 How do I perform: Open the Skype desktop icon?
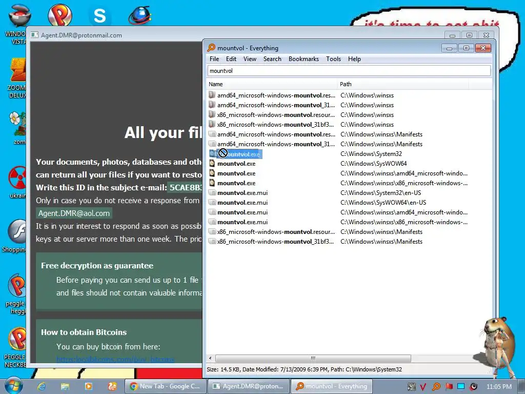(99, 16)
